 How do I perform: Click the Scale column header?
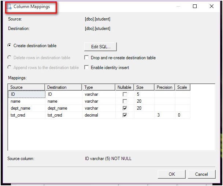point(183,87)
